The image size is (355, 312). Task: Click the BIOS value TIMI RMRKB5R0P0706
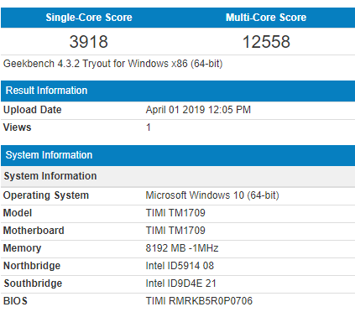point(199,301)
